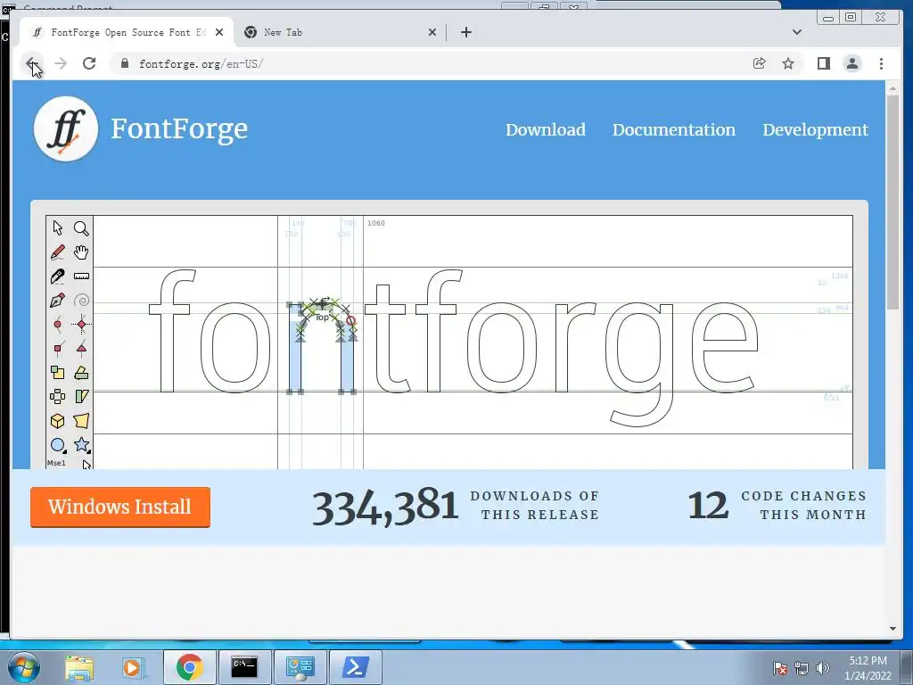The height and width of the screenshot is (685, 913).
Task: Select the overlapping squares scale tool
Action: click(58, 373)
